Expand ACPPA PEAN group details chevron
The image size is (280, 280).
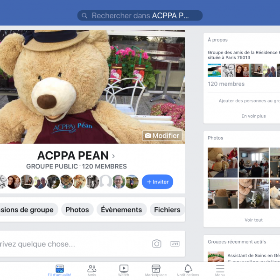113,156
